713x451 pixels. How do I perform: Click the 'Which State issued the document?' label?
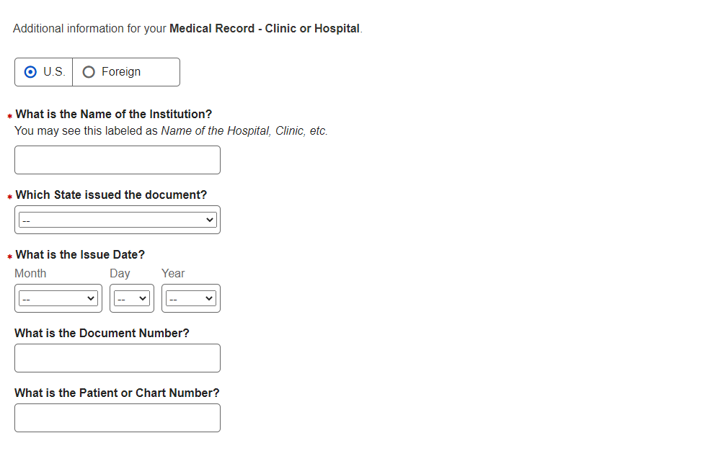coord(111,195)
